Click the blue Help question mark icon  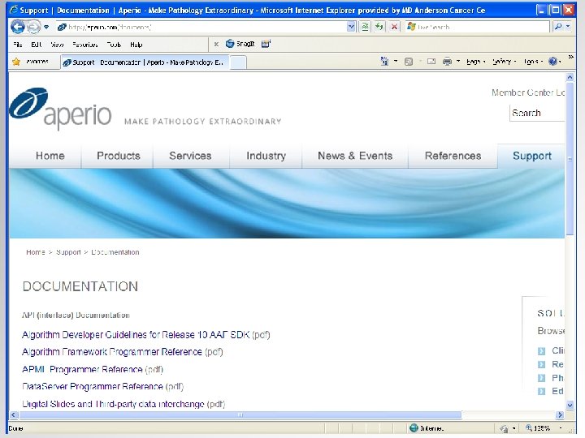coord(553,62)
